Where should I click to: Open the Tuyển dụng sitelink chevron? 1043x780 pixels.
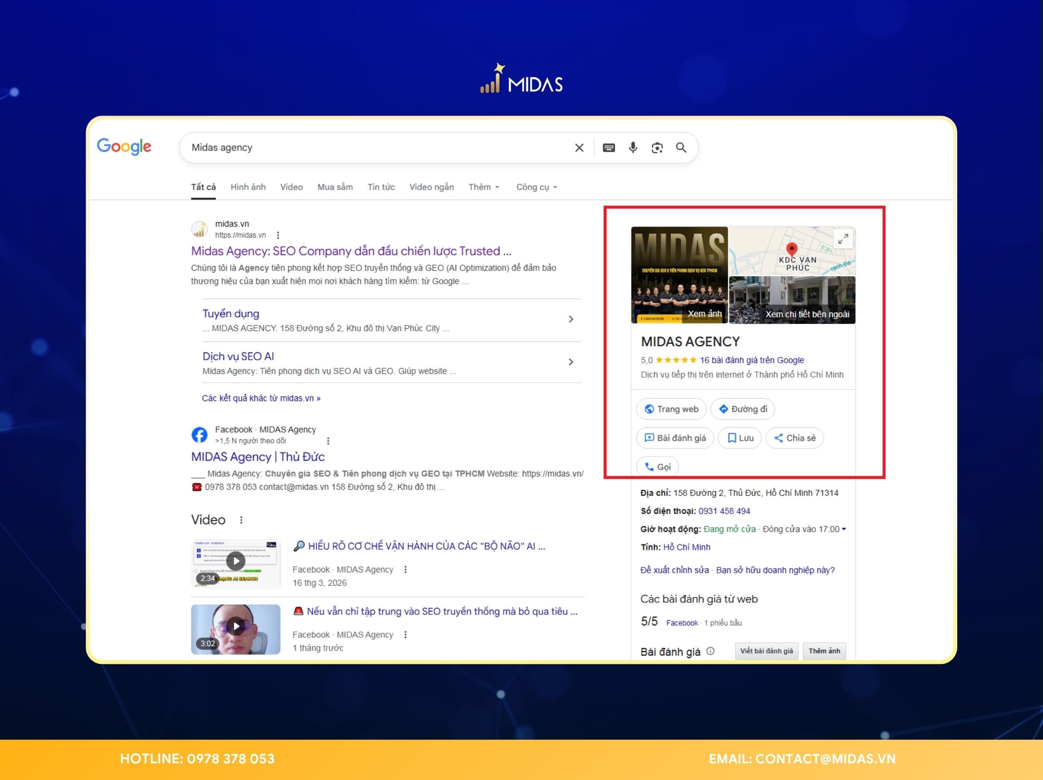pos(571,319)
